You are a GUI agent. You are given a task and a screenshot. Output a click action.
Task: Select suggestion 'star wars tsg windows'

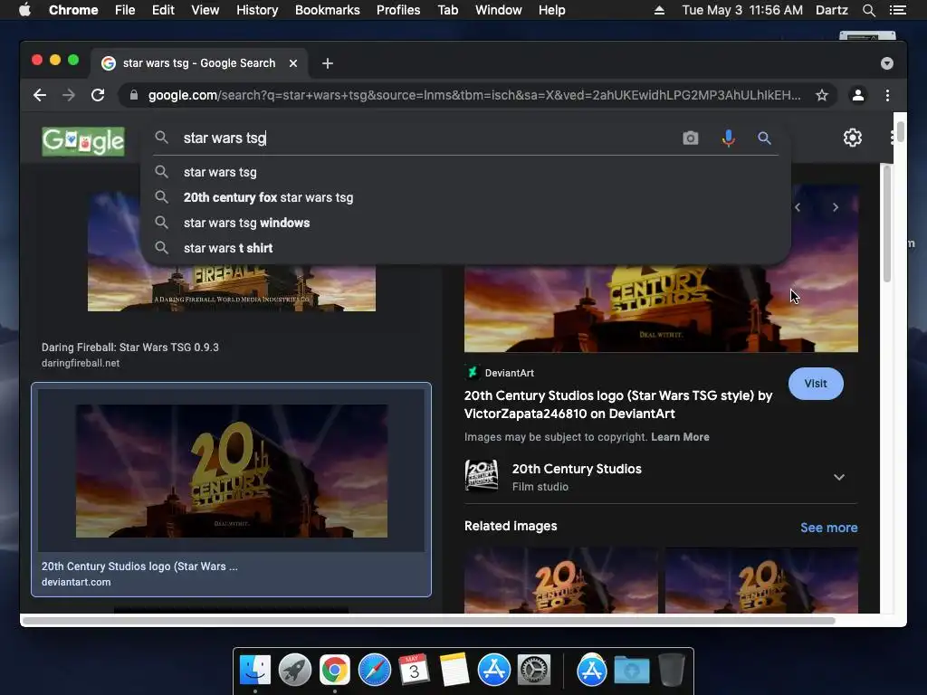click(x=466, y=223)
